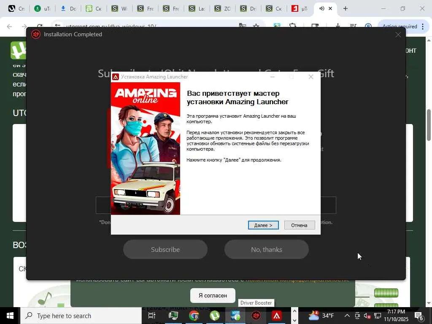Open the Chrome three-dot menu
432x324 pixels.
(423, 27)
